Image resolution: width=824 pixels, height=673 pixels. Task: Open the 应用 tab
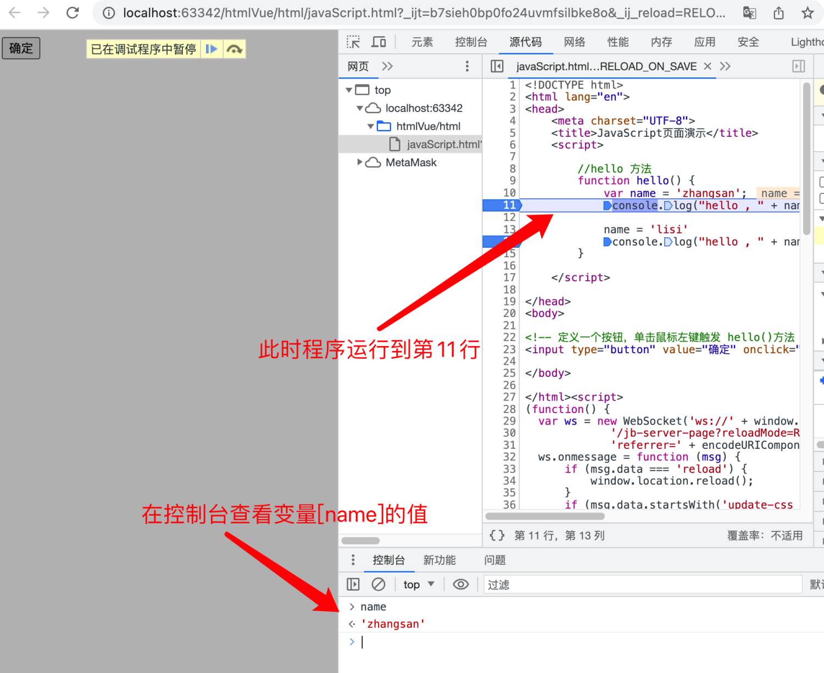point(705,42)
